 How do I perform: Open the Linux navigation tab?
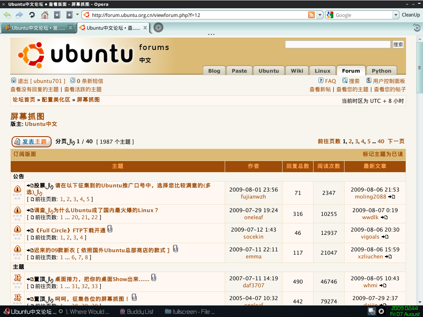point(323,71)
